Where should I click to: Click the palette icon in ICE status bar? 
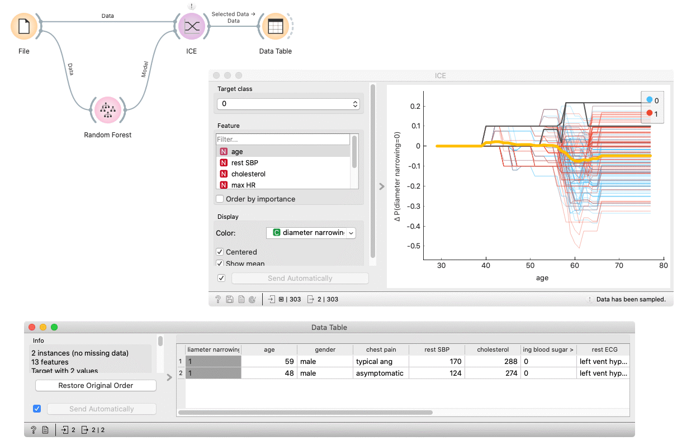(252, 300)
